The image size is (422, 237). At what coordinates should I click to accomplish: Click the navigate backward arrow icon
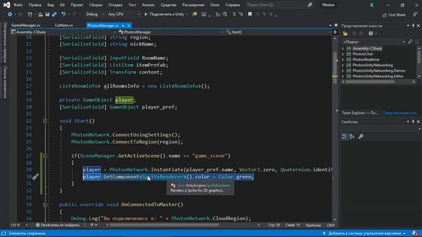click(x=9, y=14)
